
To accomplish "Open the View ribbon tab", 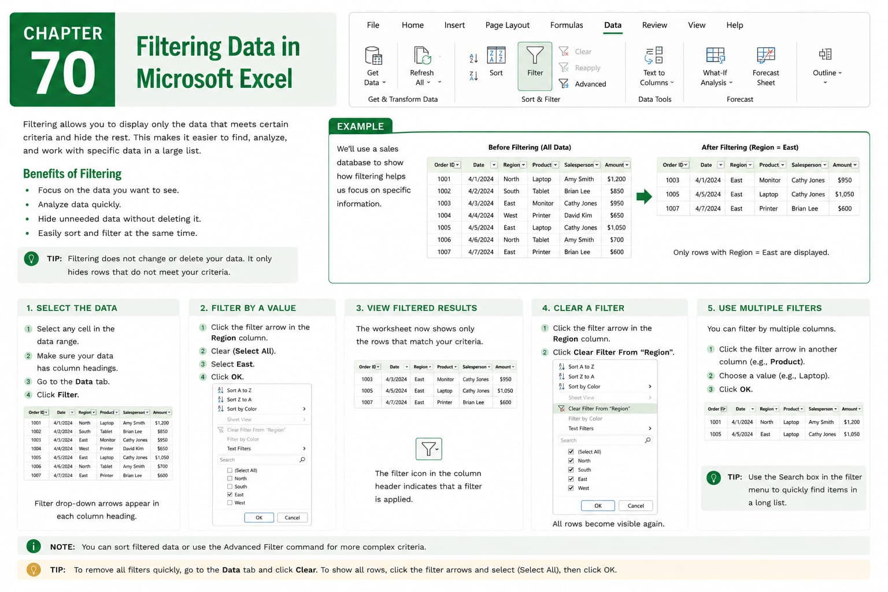I will click(697, 25).
